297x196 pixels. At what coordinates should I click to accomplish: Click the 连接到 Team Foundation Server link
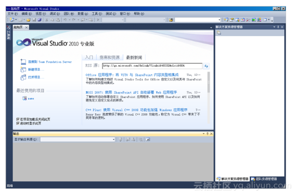pos(50,62)
